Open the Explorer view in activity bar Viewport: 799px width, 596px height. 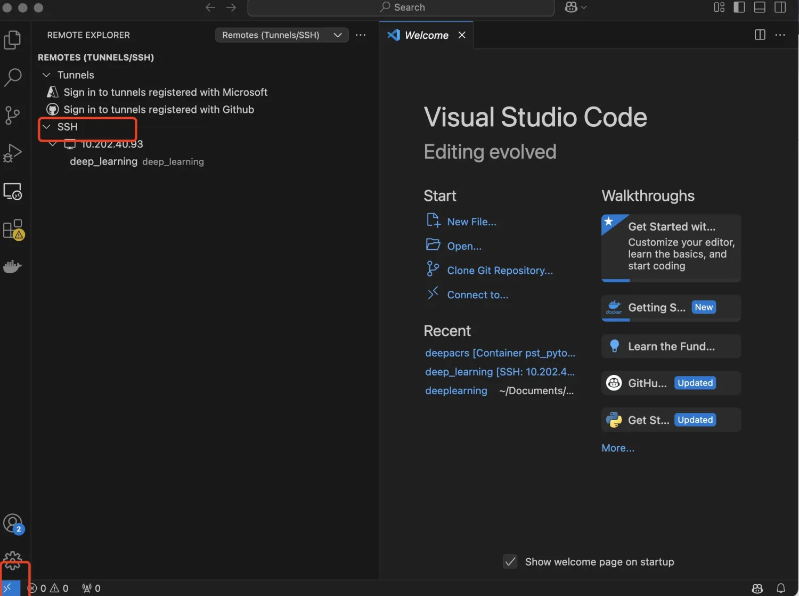pyautogui.click(x=12, y=40)
